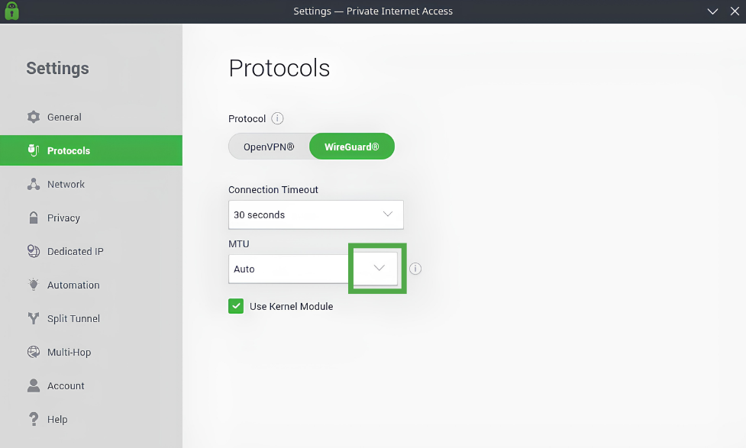Select the OpenVPN protocol option
This screenshot has height=448, width=746.
click(269, 147)
